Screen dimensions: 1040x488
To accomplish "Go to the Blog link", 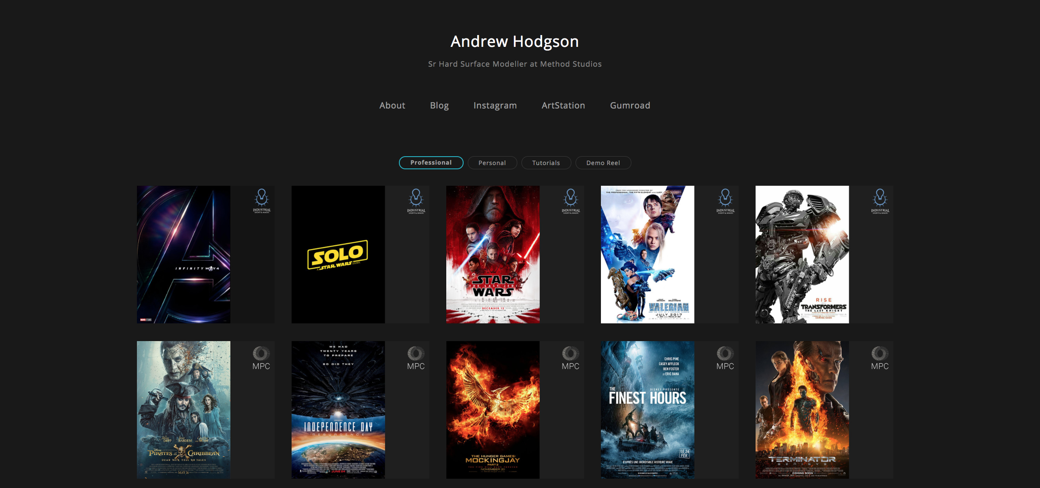I will (439, 106).
